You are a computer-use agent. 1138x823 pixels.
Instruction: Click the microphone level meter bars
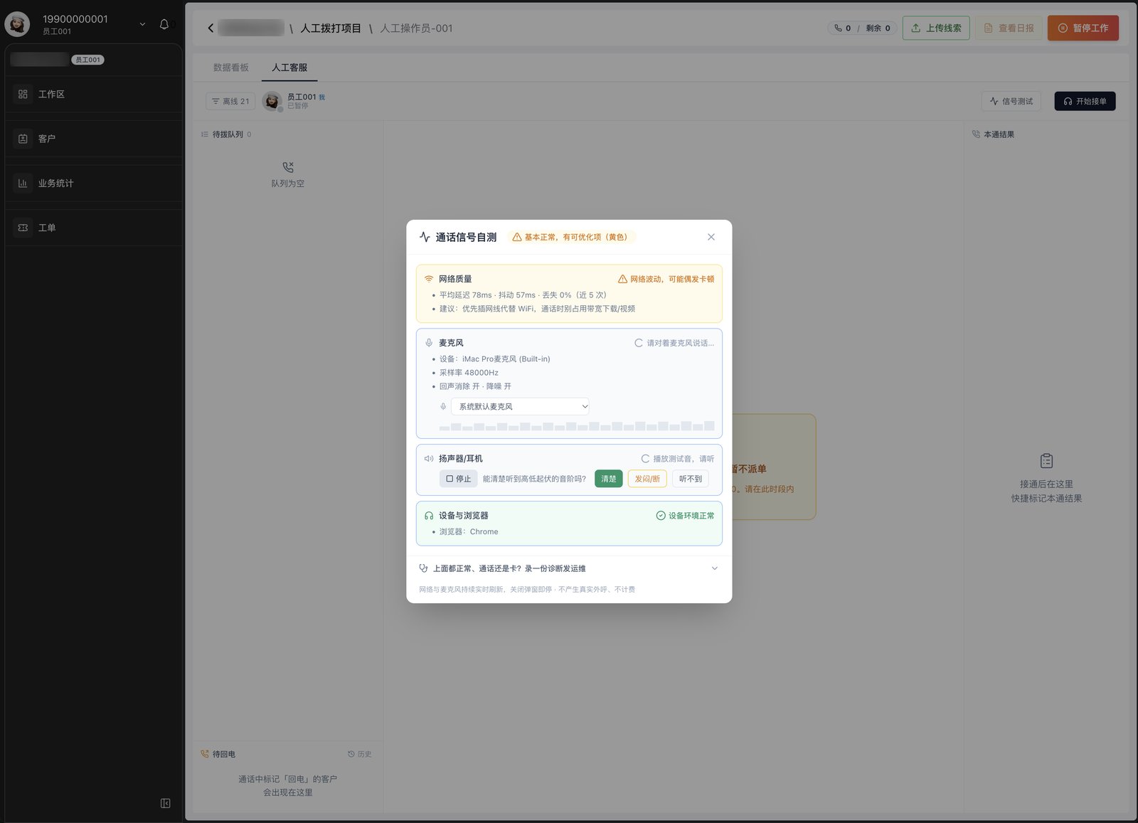tap(576, 426)
